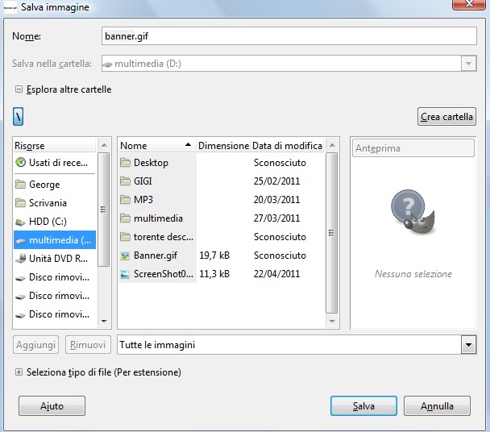
Task: Click the Desktop folder icon in file list
Action: tap(125, 163)
